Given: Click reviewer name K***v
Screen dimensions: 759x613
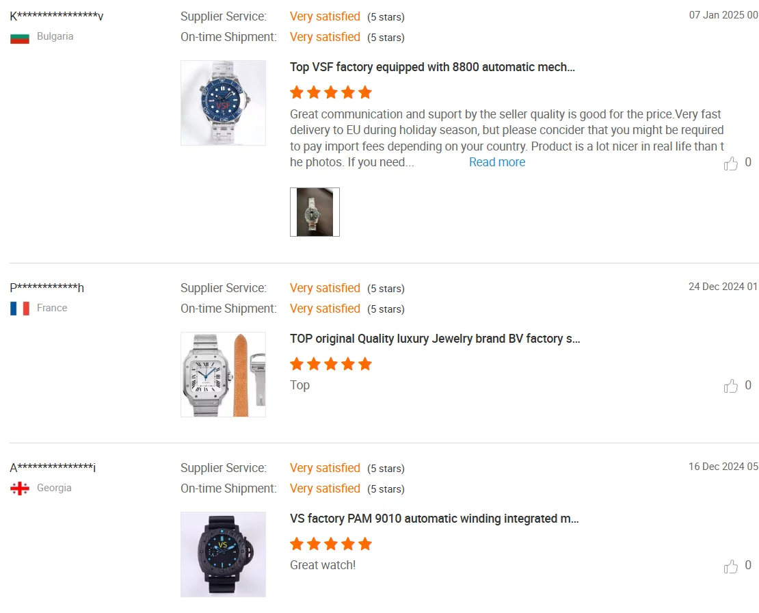Looking at the screenshot, I should point(57,16).
